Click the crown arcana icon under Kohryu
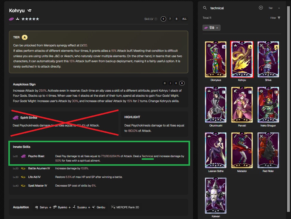The height and width of the screenshot is (219, 291). pos(18,19)
